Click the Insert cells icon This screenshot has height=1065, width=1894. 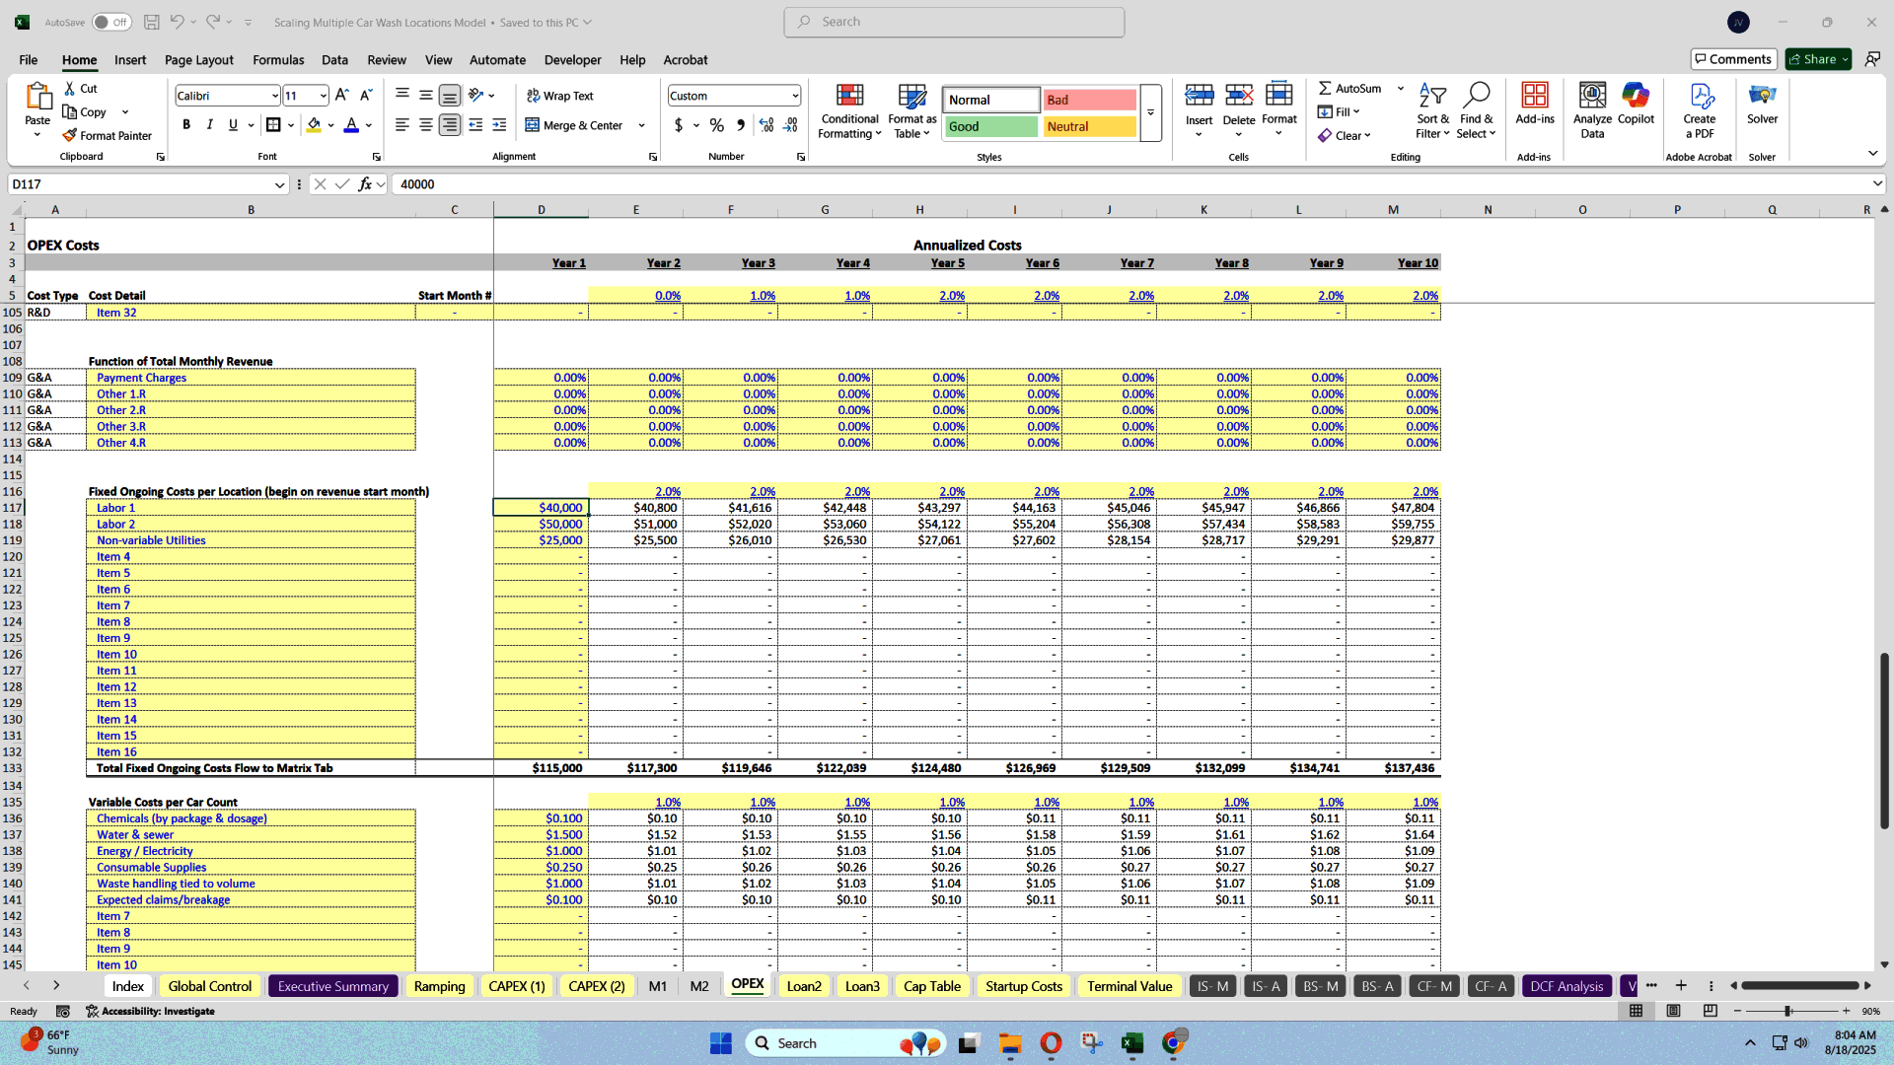pos(1199,96)
